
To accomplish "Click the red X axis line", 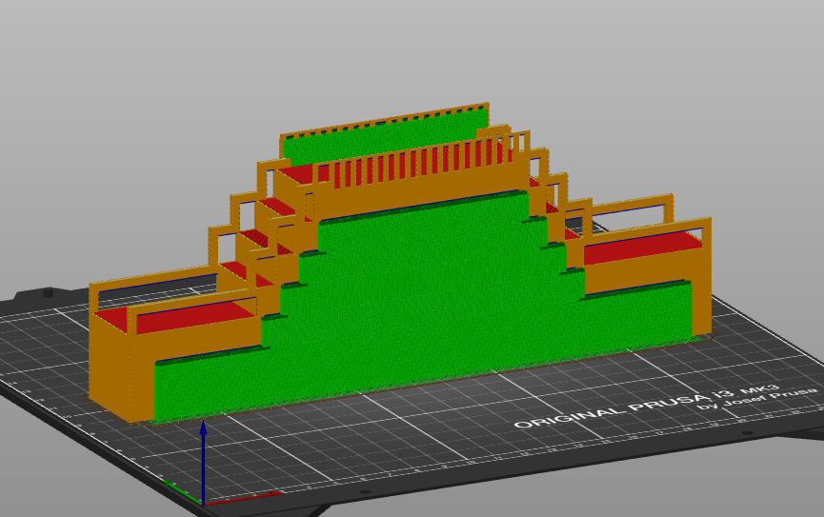I will pos(243,496).
